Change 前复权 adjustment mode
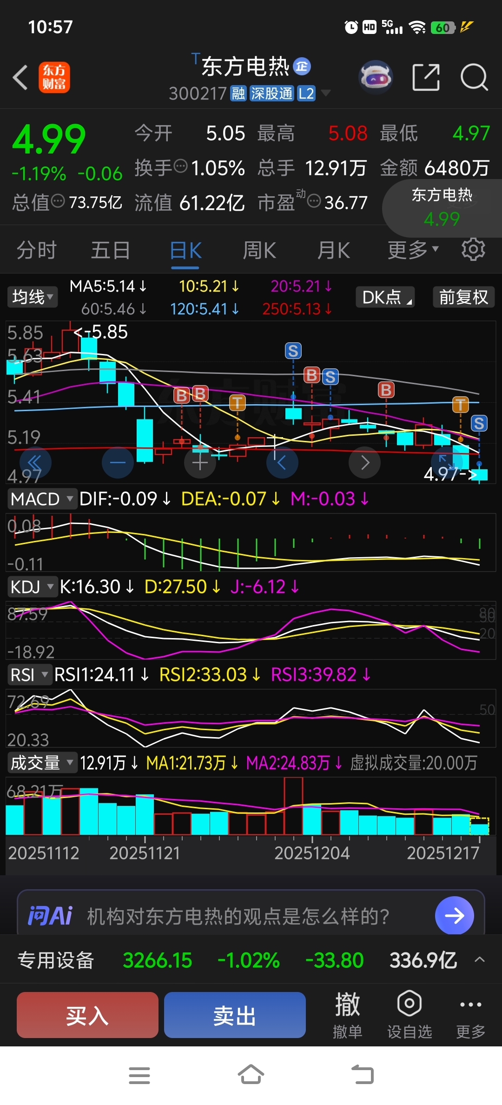The width and height of the screenshot is (502, 1105). [463, 297]
